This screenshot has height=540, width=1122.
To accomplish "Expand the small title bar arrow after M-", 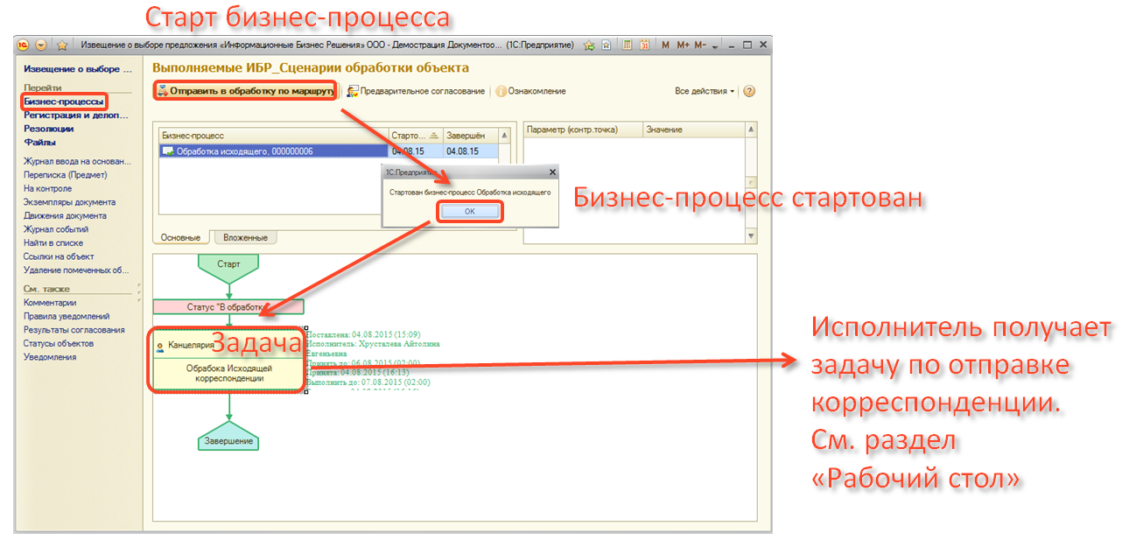I will point(715,46).
